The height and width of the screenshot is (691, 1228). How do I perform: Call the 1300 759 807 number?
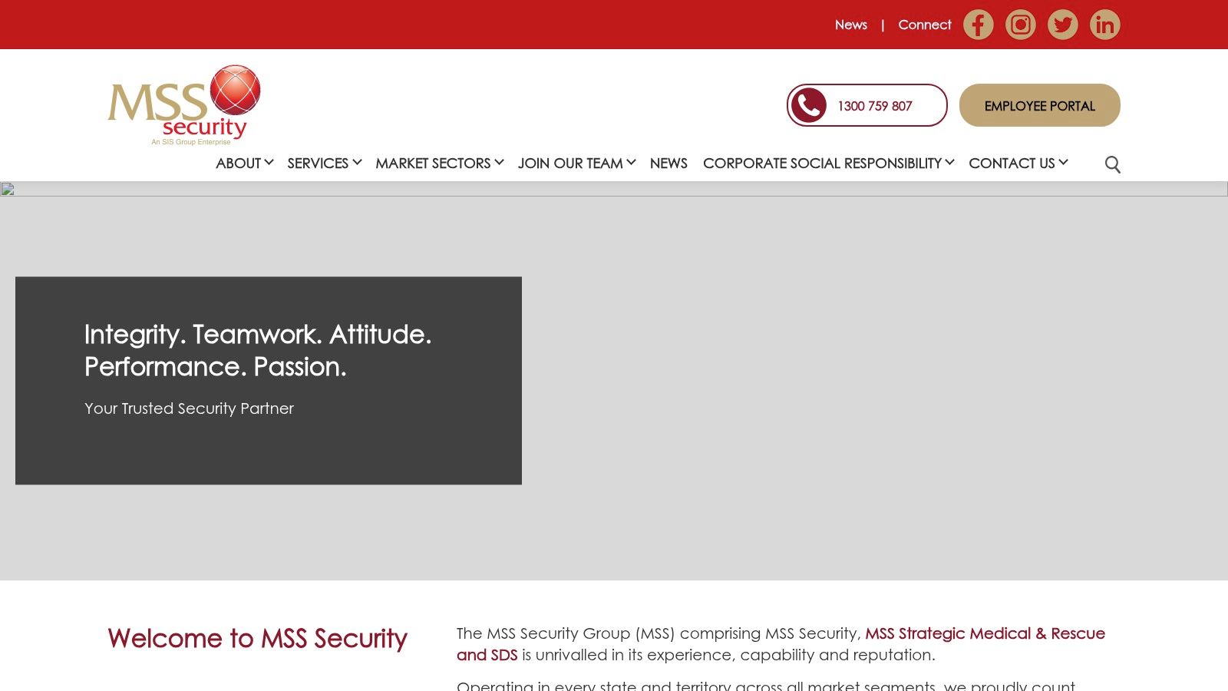click(x=875, y=106)
